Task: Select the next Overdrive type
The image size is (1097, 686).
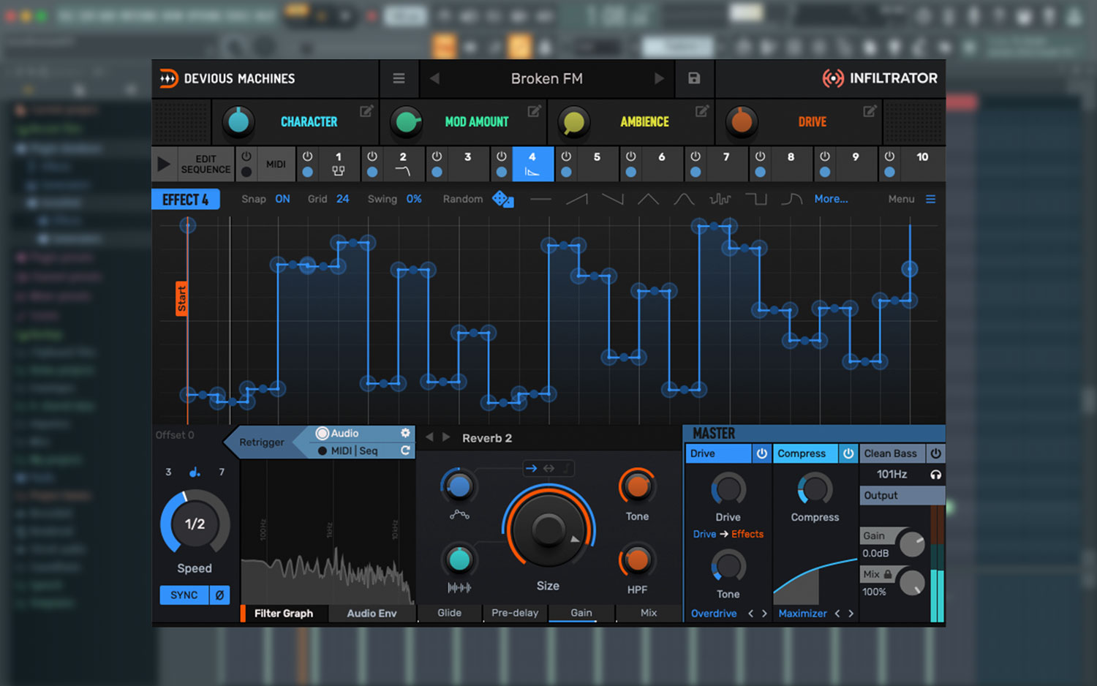Action: [764, 614]
